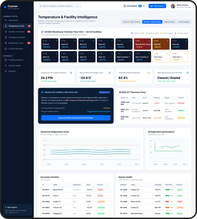The height and width of the screenshot is (219, 197).
Task: Open excursion EX-4459 row
Action: click(76, 214)
